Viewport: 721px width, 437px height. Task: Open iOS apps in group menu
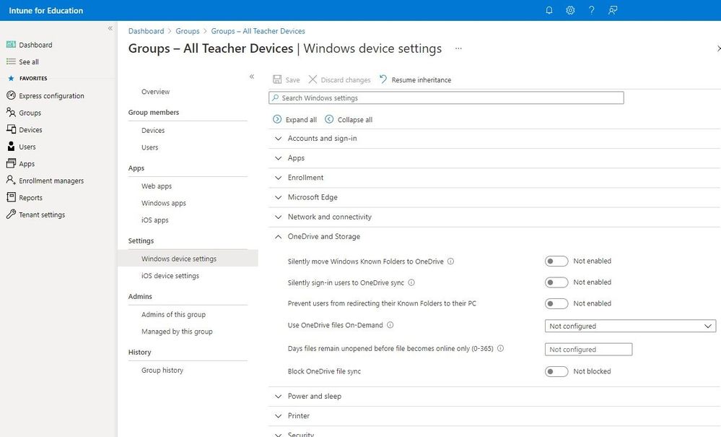(x=155, y=220)
